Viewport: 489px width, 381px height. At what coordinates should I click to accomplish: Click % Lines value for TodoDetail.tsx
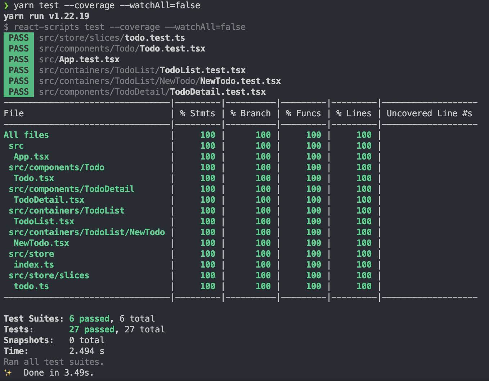(364, 200)
